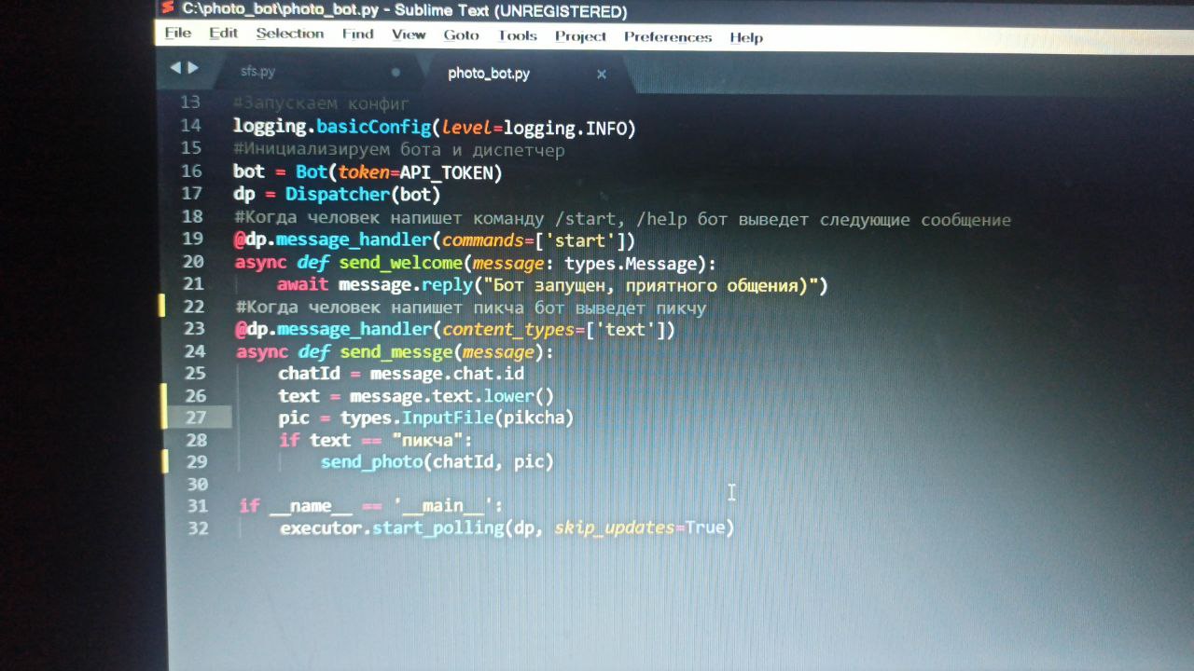Open the Tools menu
This screenshot has width=1194, height=671.
518,35
